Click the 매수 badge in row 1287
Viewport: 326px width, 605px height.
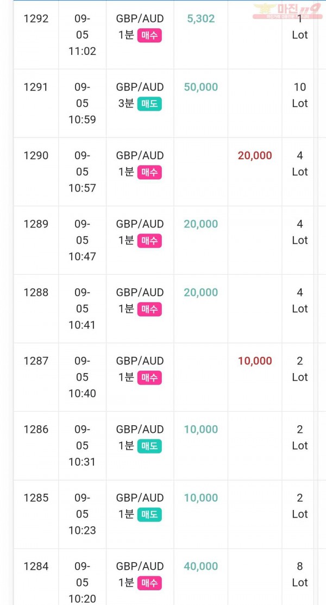pos(149,378)
